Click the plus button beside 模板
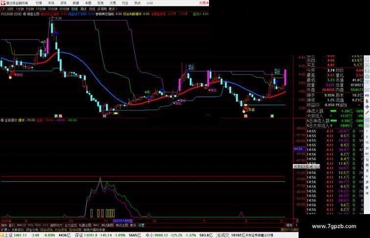 coord(296,225)
